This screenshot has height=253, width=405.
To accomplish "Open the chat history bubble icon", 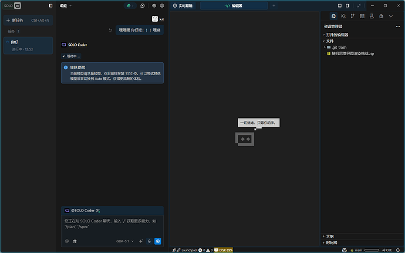I will point(143,6).
